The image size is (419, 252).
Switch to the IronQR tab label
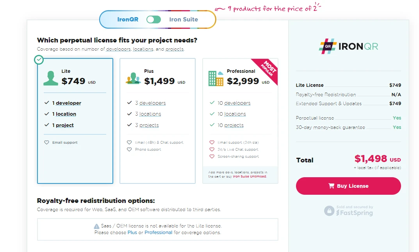(128, 19)
